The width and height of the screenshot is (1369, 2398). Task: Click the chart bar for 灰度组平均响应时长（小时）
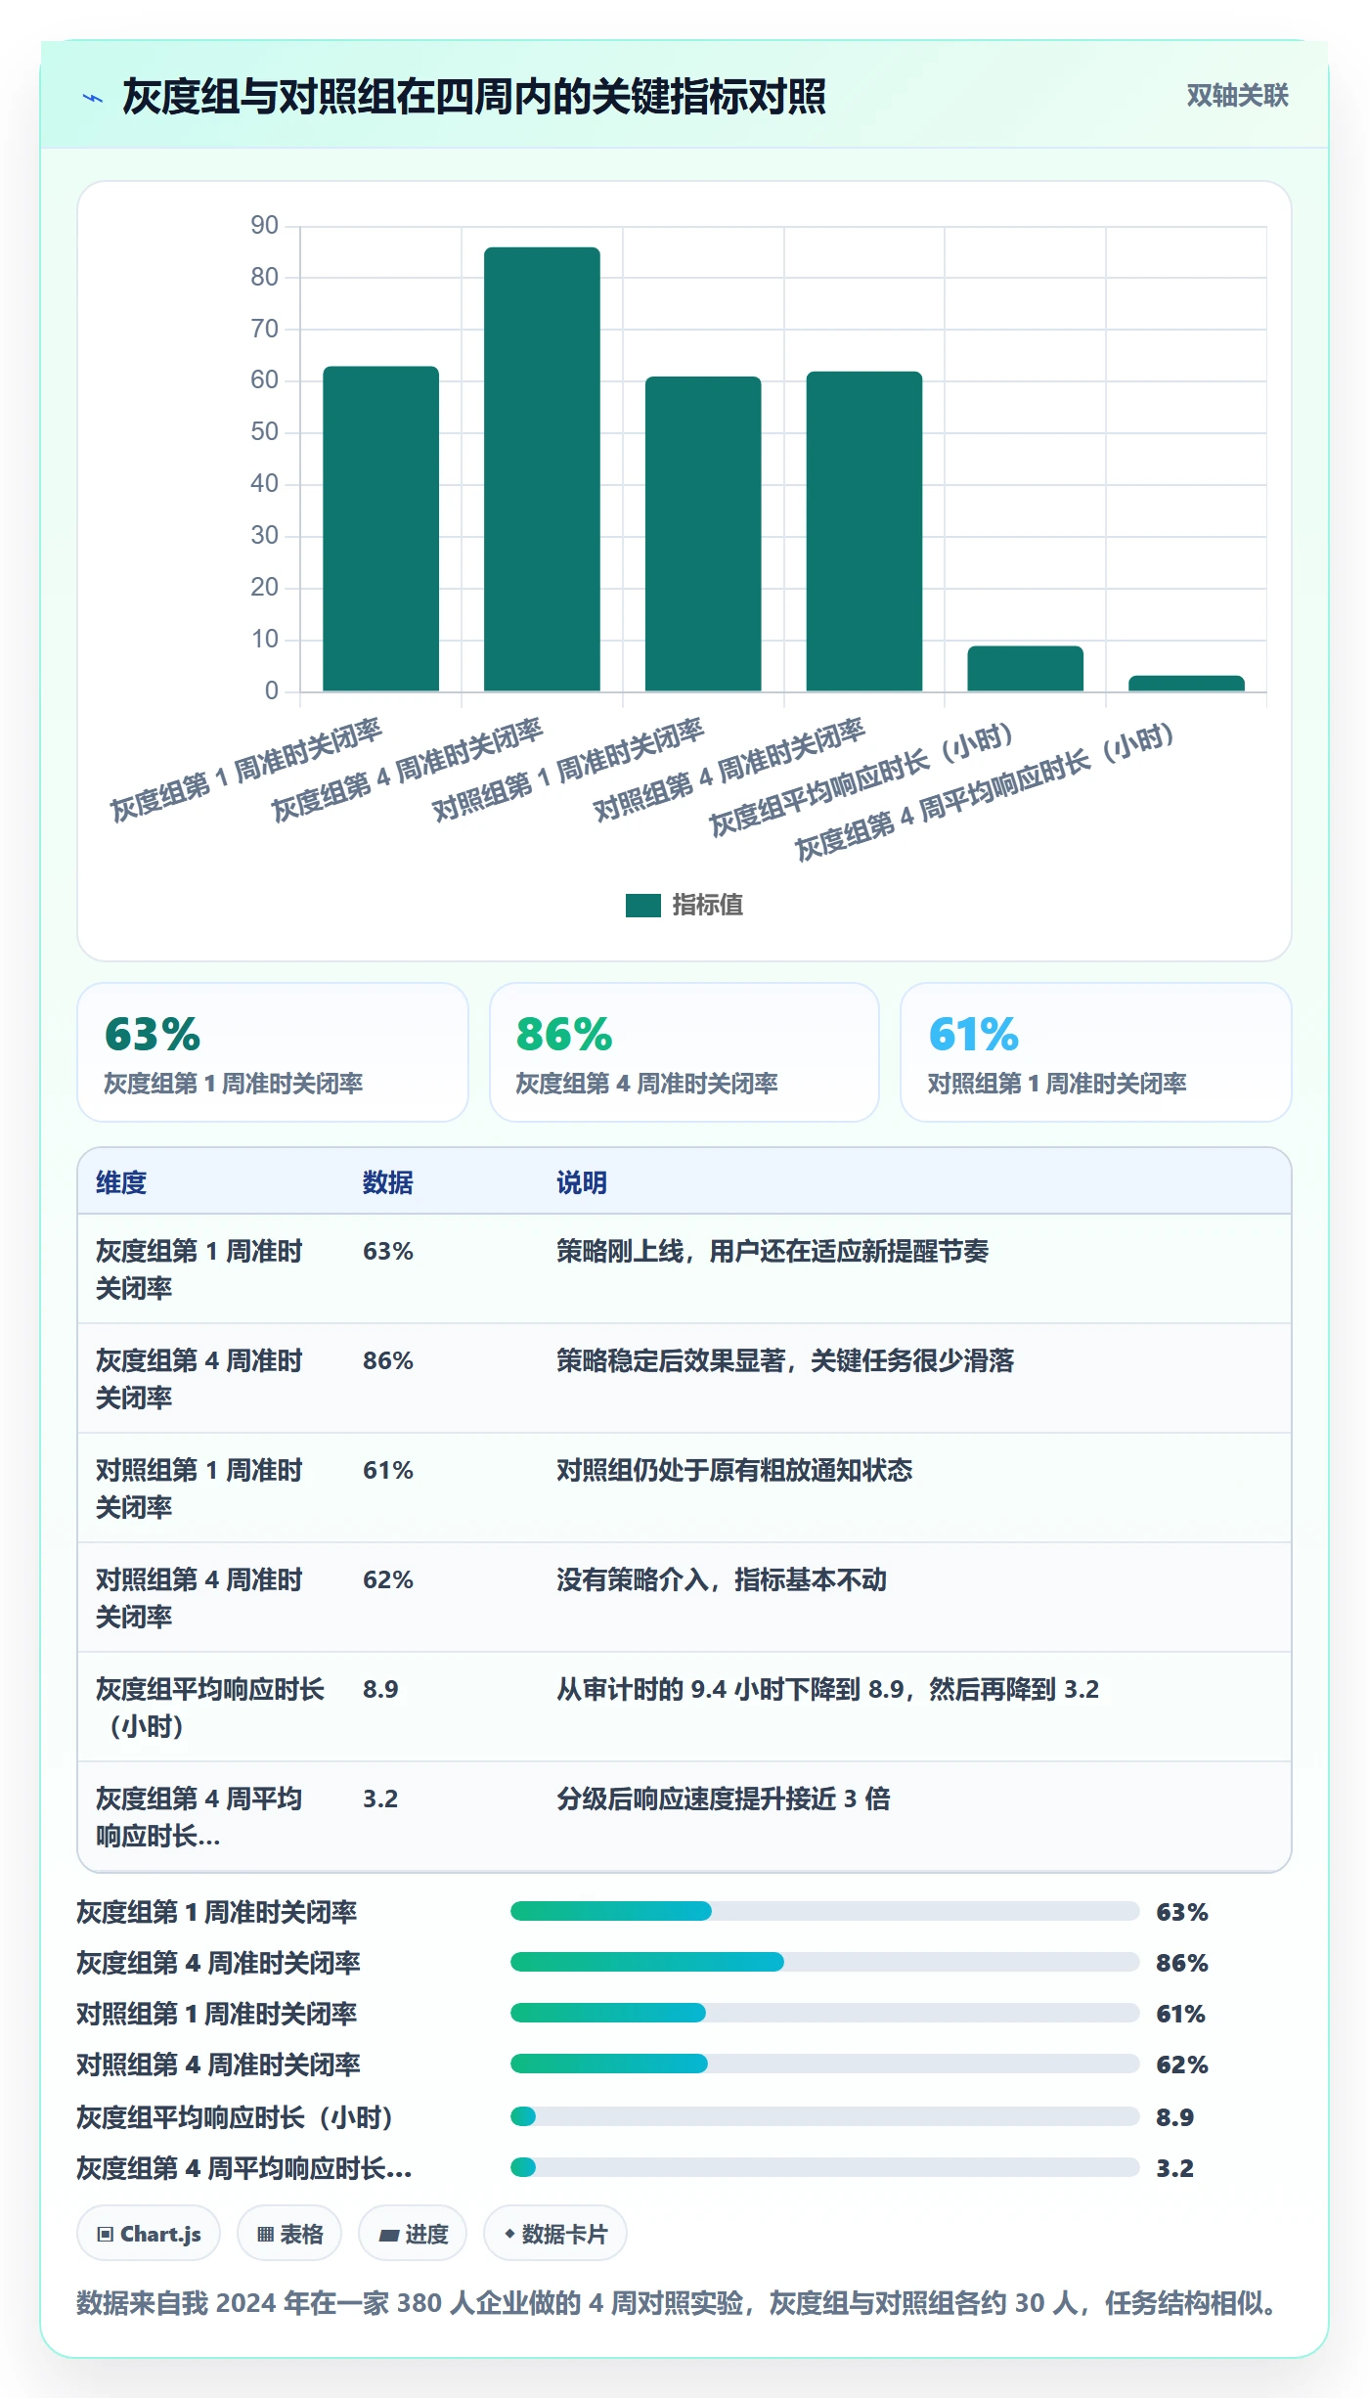(x=1026, y=669)
